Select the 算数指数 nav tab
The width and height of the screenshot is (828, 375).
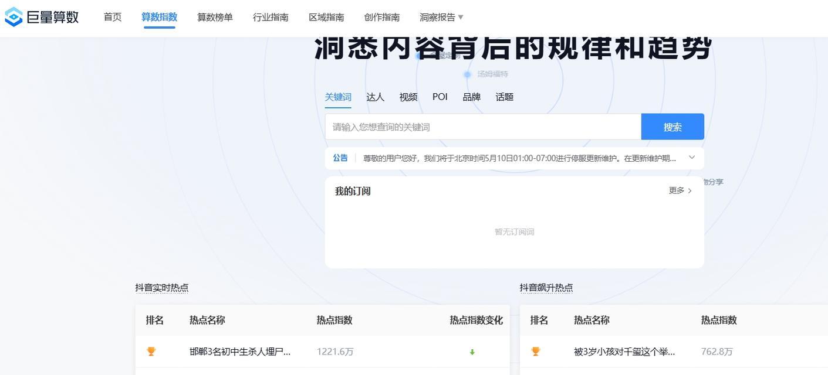[159, 17]
